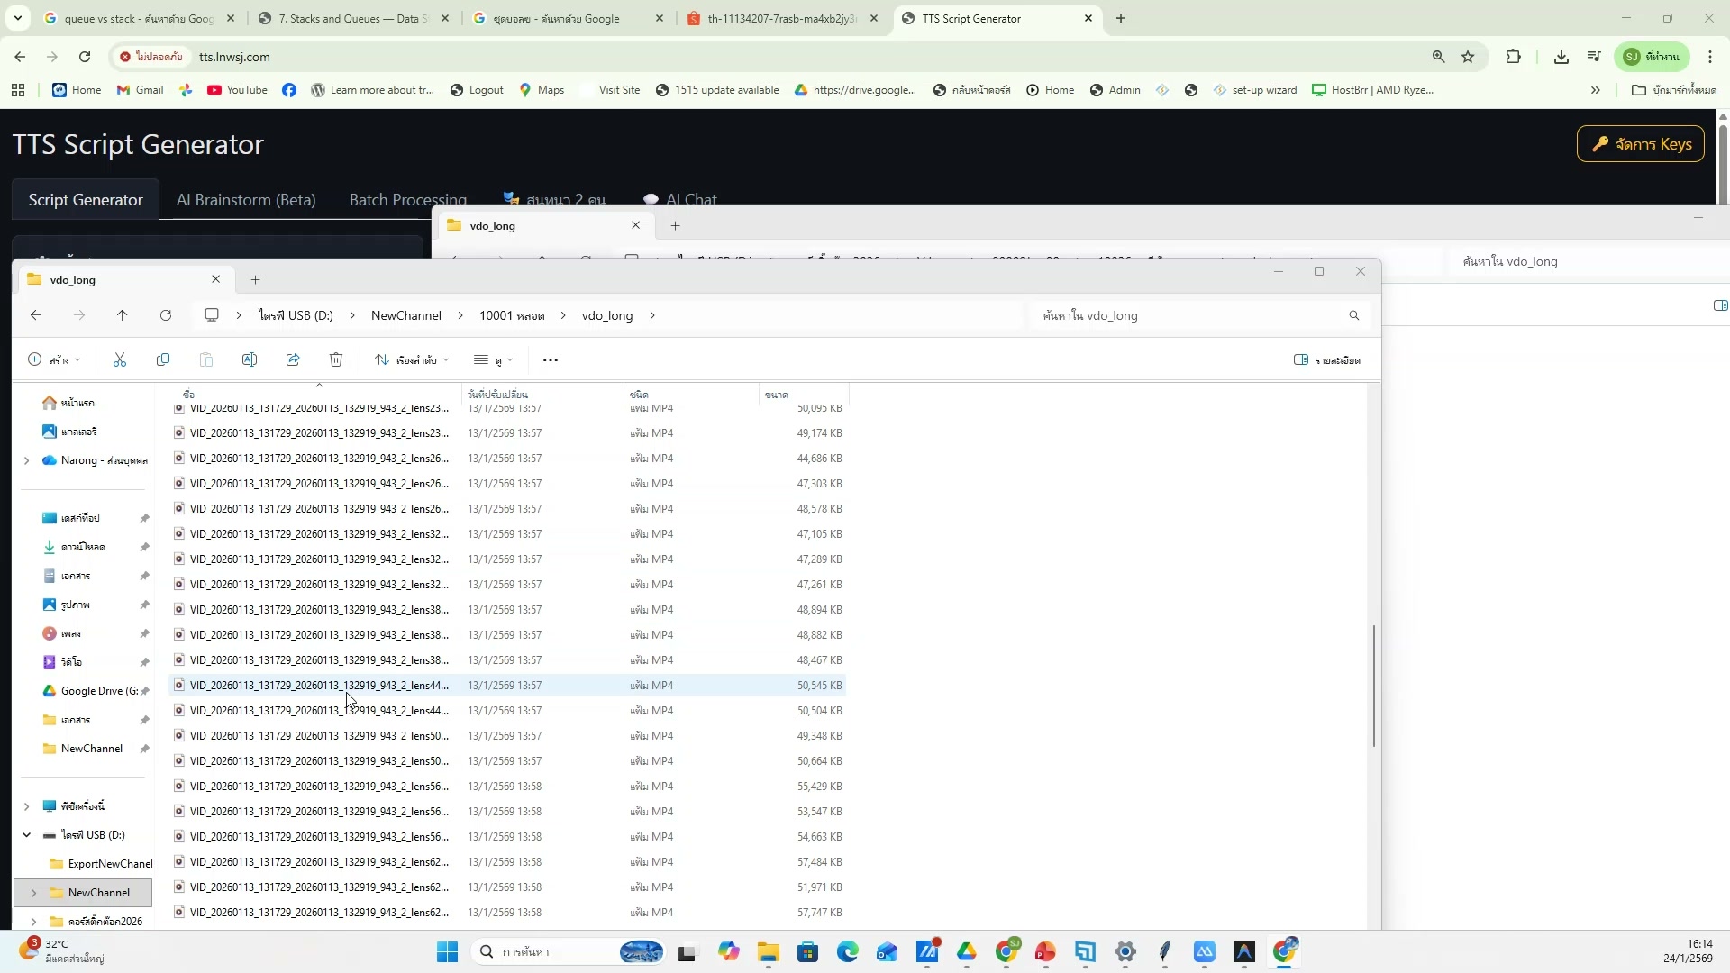
Task: Open the สร้าง new item dropdown
Action: 54,360
